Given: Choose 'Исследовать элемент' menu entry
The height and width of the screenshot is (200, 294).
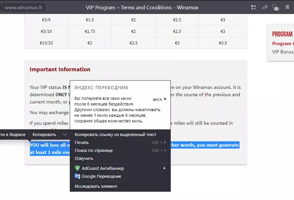Looking at the screenshot, I should (120, 186).
